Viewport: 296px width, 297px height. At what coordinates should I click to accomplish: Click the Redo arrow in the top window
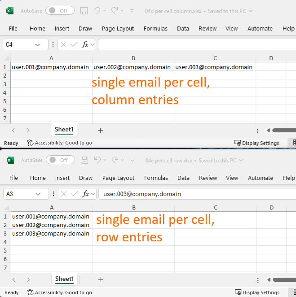(x=115, y=10)
